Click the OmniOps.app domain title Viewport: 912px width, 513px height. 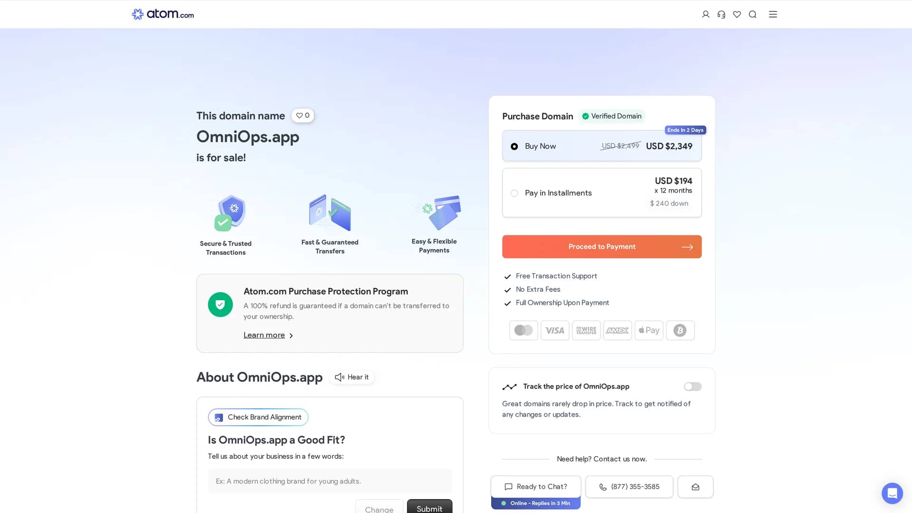pyautogui.click(x=247, y=137)
